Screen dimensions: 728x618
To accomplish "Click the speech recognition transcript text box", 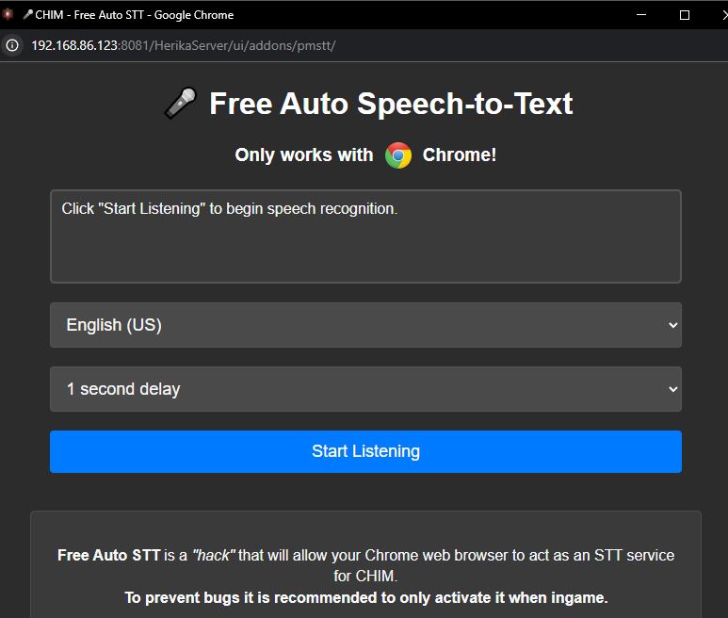I will [x=365, y=236].
